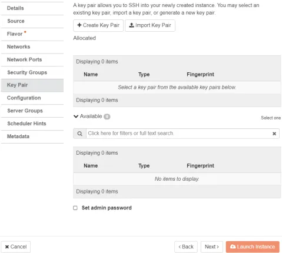Open the Network Ports tab
This screenshot has width=282, height=253.
32,59
